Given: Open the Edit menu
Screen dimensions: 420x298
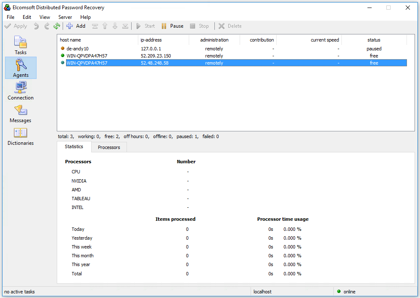Looking at the screenshot, I should 27,17.
